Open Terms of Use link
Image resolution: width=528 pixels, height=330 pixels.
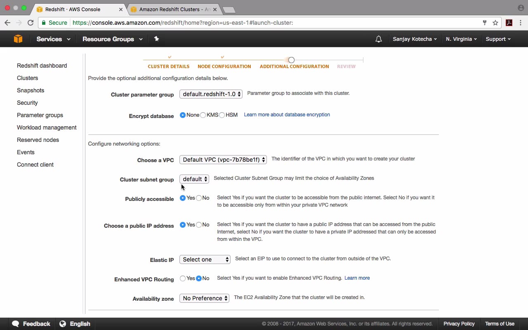coord(500,324)
